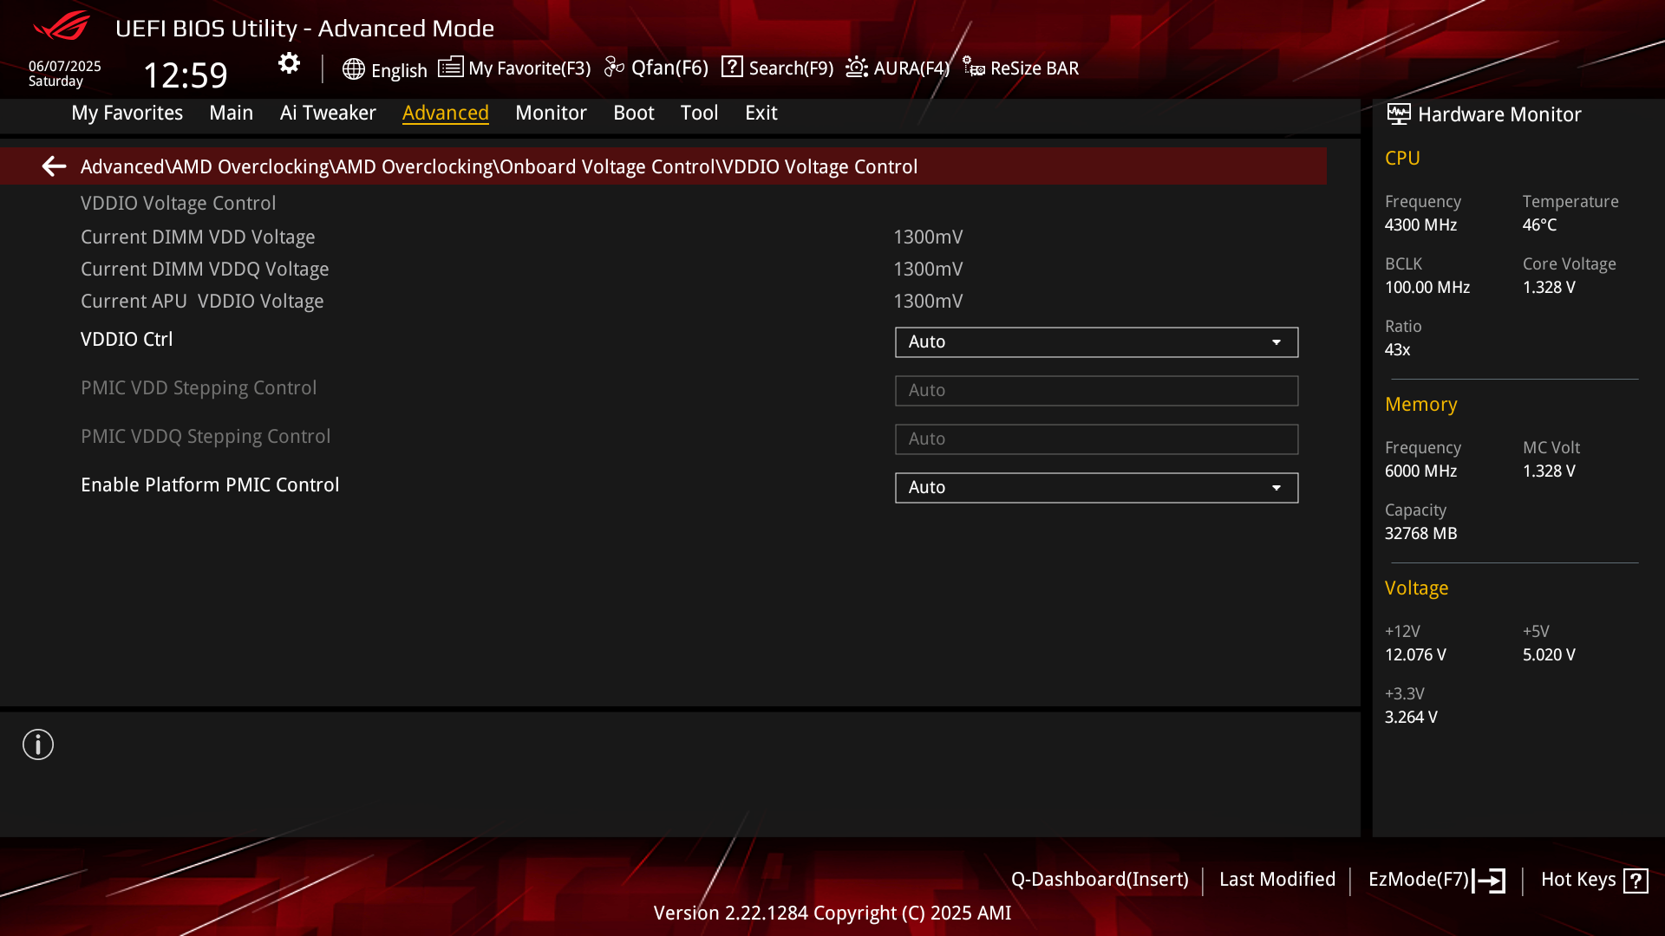Select the Advanced tab
Image resolution: width=1665 pixels, height=936 pixels.
click(446, 113)
